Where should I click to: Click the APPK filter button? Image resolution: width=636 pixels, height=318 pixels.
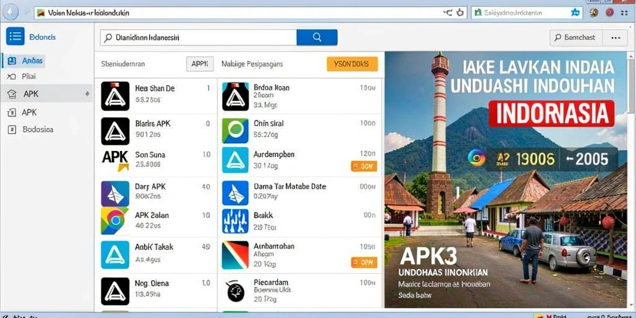click(199, 64)
